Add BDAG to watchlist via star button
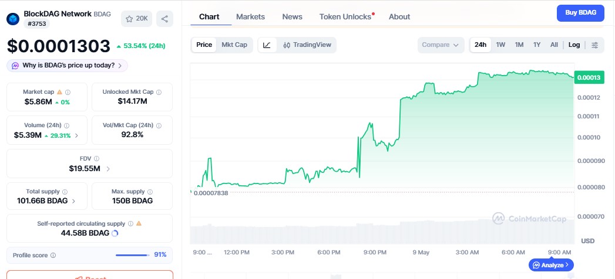Screen dimensions: 615x279 pyautogui.click(x=136, y=19)
